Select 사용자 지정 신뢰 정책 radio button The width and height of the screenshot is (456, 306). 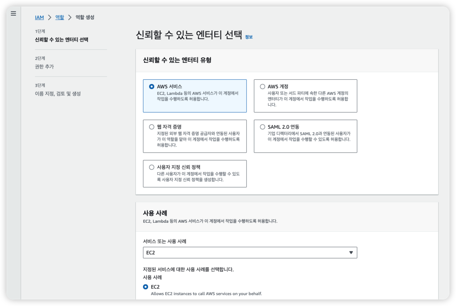click(x=152, y=167)
